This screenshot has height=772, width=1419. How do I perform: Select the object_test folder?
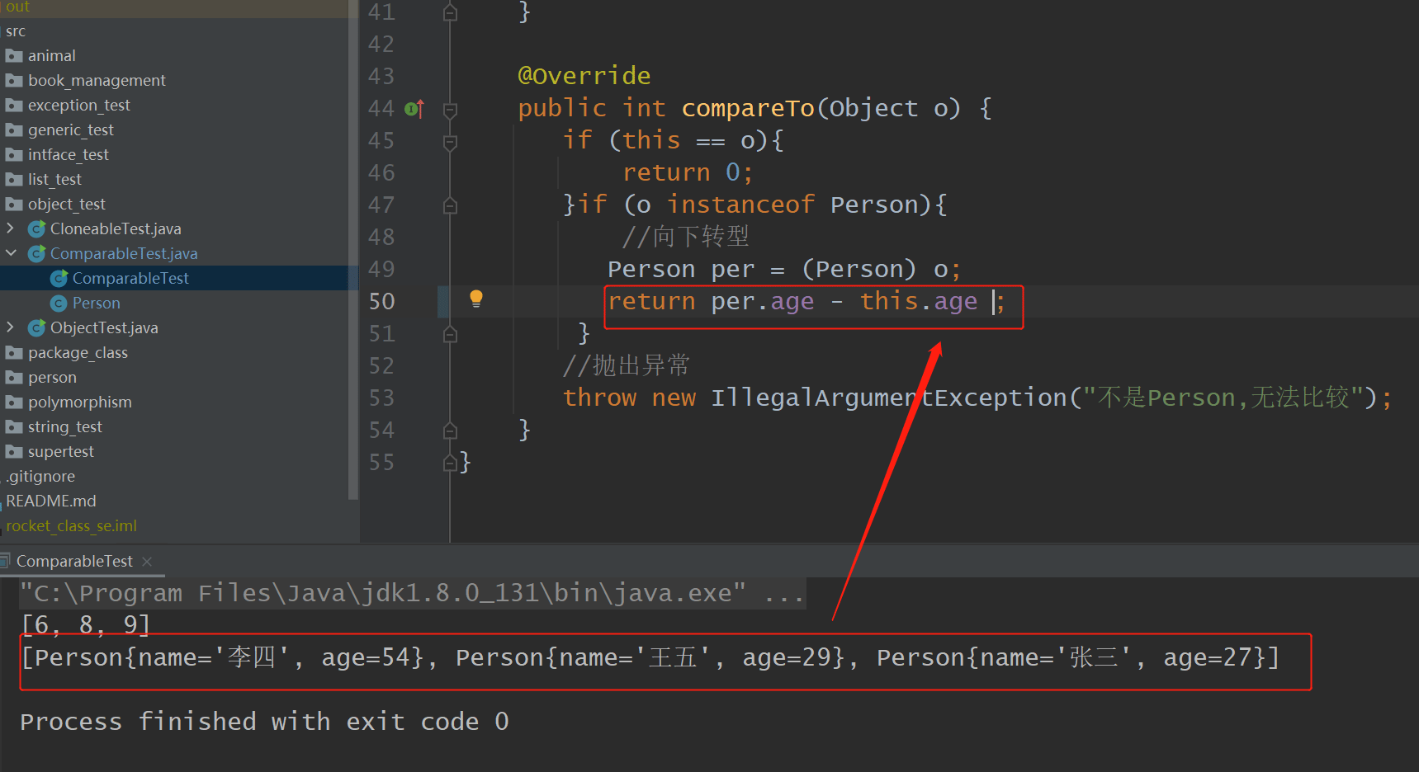[x=67, y=205]
